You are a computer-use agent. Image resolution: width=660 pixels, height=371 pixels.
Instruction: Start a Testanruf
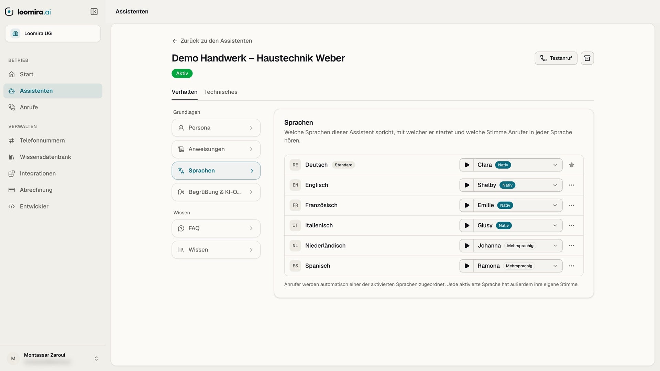[556, 58]
